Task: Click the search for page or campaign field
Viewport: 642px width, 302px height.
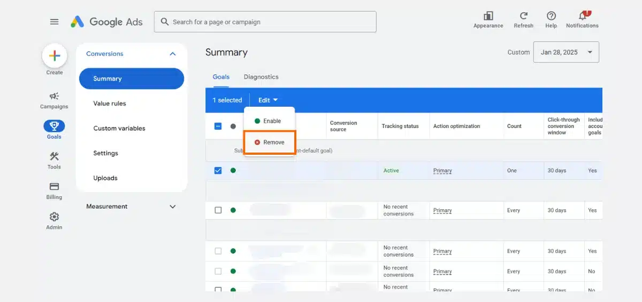Action: 265,22
